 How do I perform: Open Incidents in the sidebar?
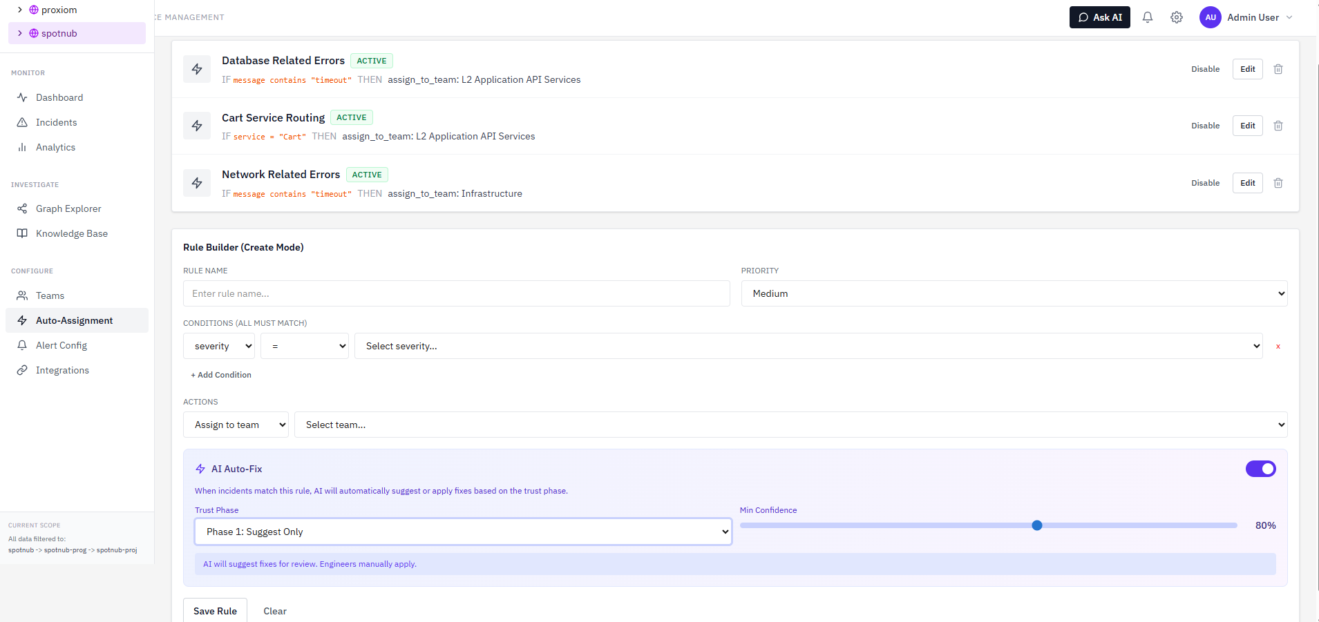point(56,122)
